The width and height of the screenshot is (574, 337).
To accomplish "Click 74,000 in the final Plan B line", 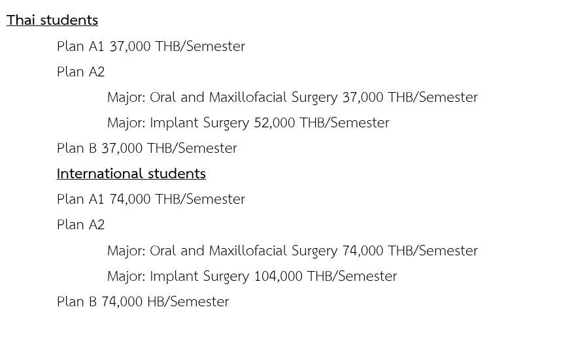I will pyautogui.click(x=122, y=302).
